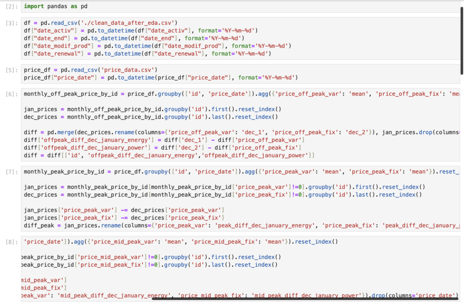
Task: Click the price_data.csv read_csv line
Action: point(90,70)
